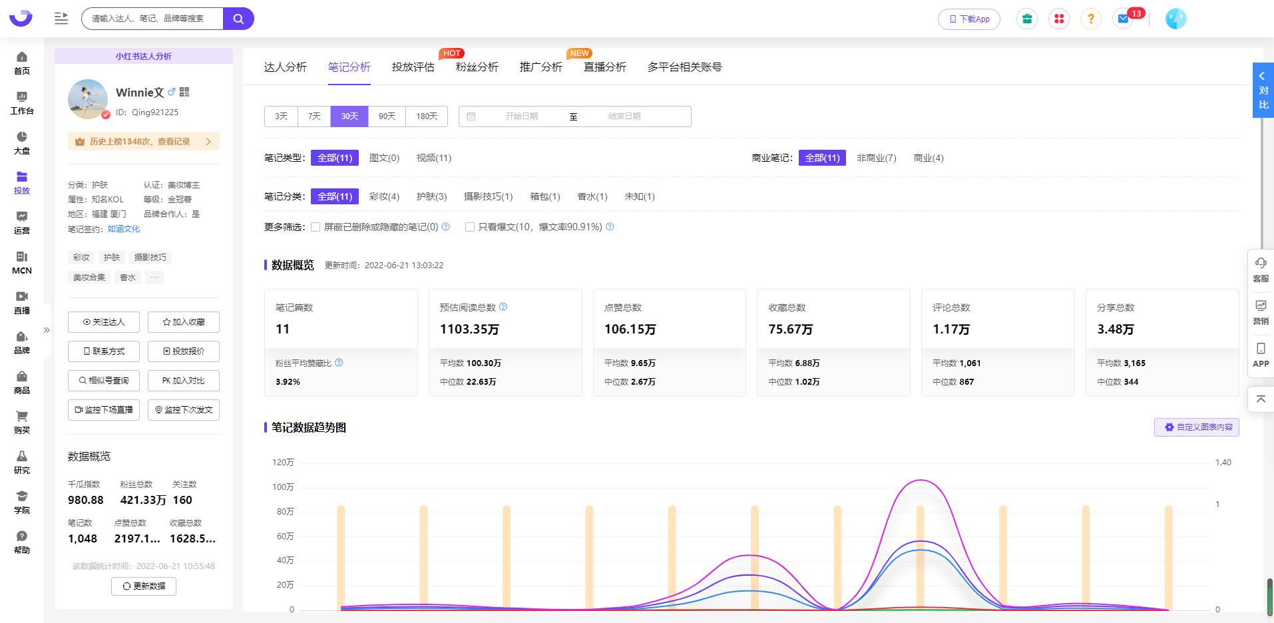The width and height of the screenshot is (1274, 623).
Task: Expand the 对比 side panel
Action: (1263, 91)
